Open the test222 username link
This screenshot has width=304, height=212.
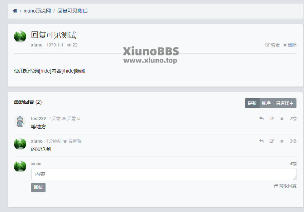(38, 119)
